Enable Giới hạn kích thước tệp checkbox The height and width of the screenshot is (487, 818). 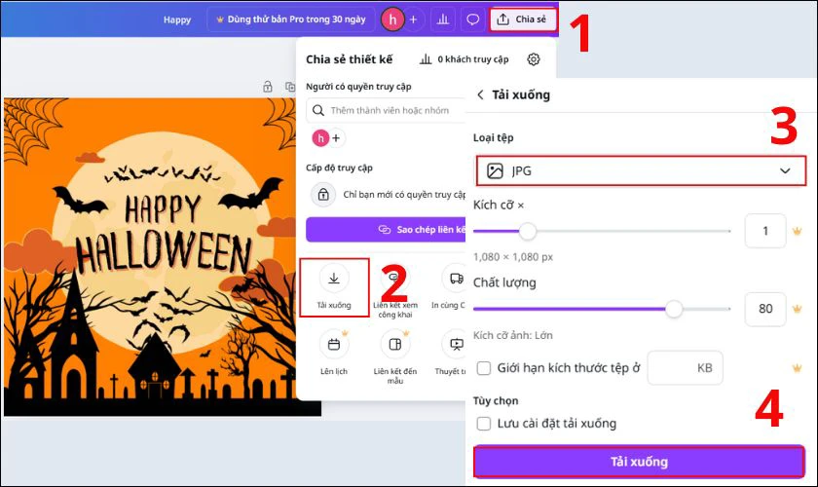[484, 368]
